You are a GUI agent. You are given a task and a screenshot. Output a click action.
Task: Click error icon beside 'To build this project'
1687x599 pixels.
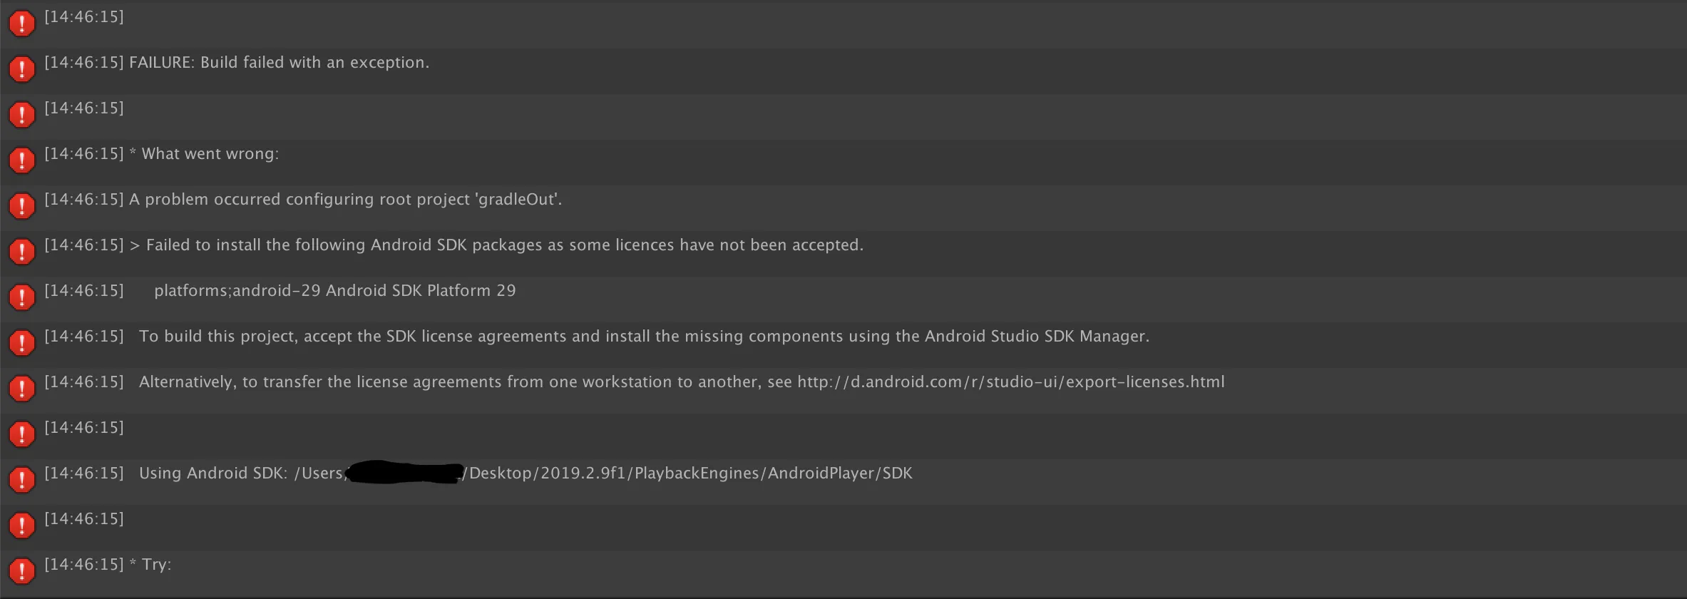coord(22,343)
